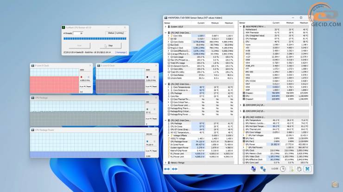Click the left pane Current column header

(x=201, y=23)
